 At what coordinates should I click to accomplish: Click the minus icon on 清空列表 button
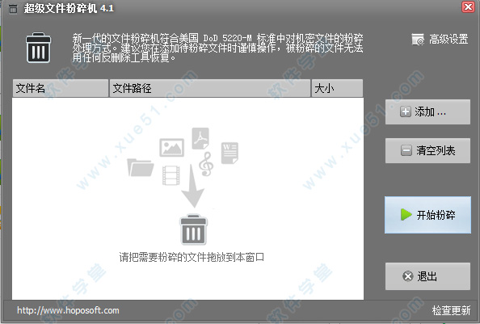(x=406, y=150)
